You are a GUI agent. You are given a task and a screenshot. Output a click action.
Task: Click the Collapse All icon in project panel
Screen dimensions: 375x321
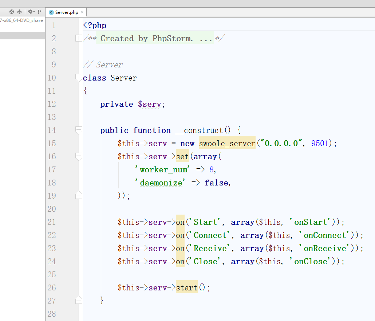19,12
